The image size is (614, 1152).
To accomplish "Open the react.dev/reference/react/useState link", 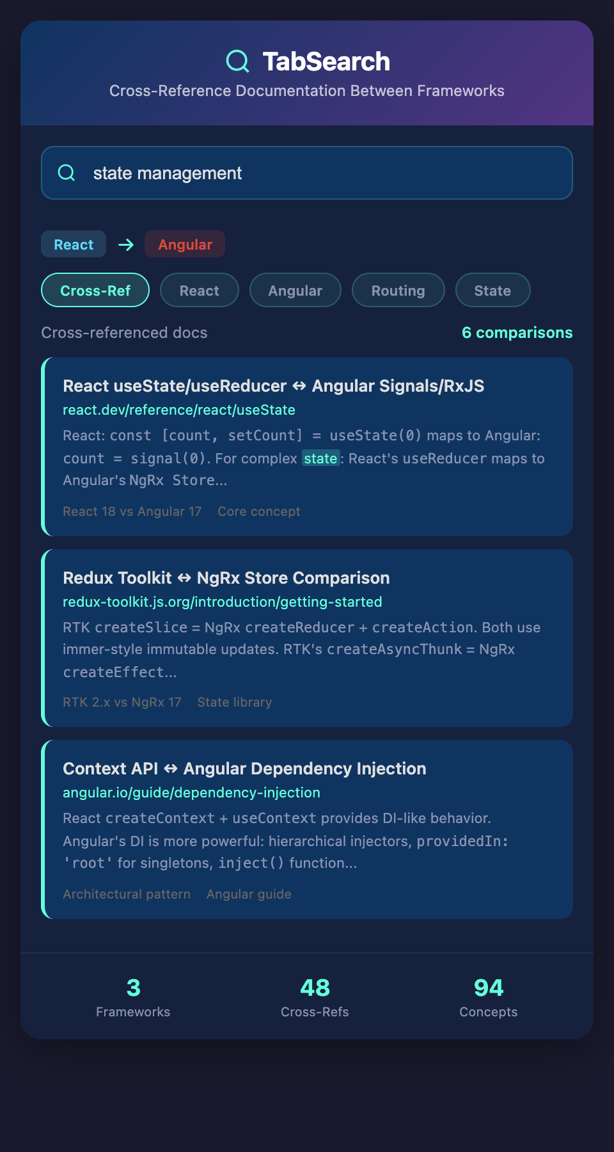I will point(179,410).
